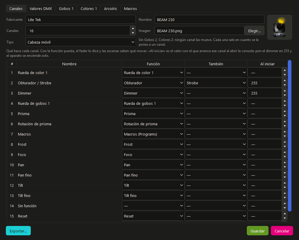This screenshot has width=299, height=240.
Task: Open También dropdown showing Strobe
Action: coord(216,83)
